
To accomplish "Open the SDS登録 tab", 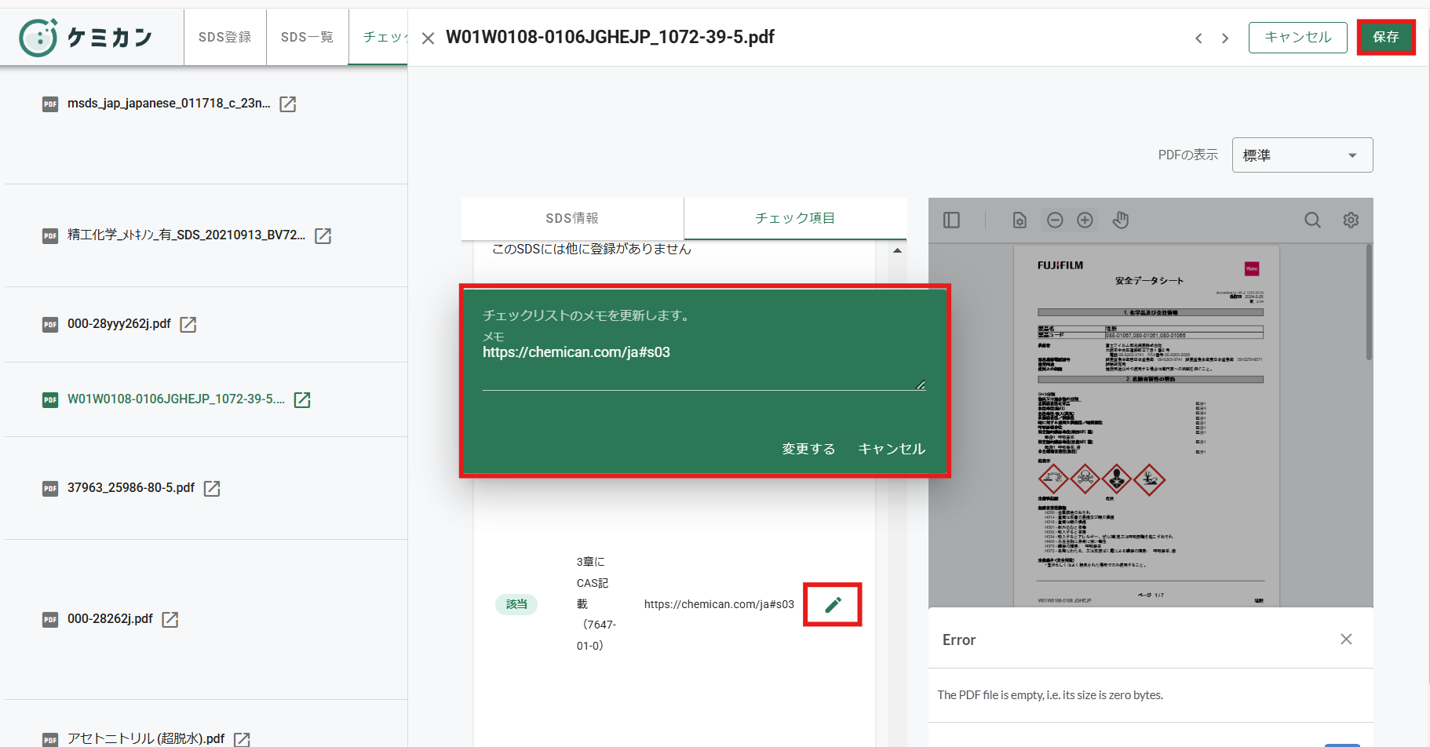I will click(x=225, y=37).
